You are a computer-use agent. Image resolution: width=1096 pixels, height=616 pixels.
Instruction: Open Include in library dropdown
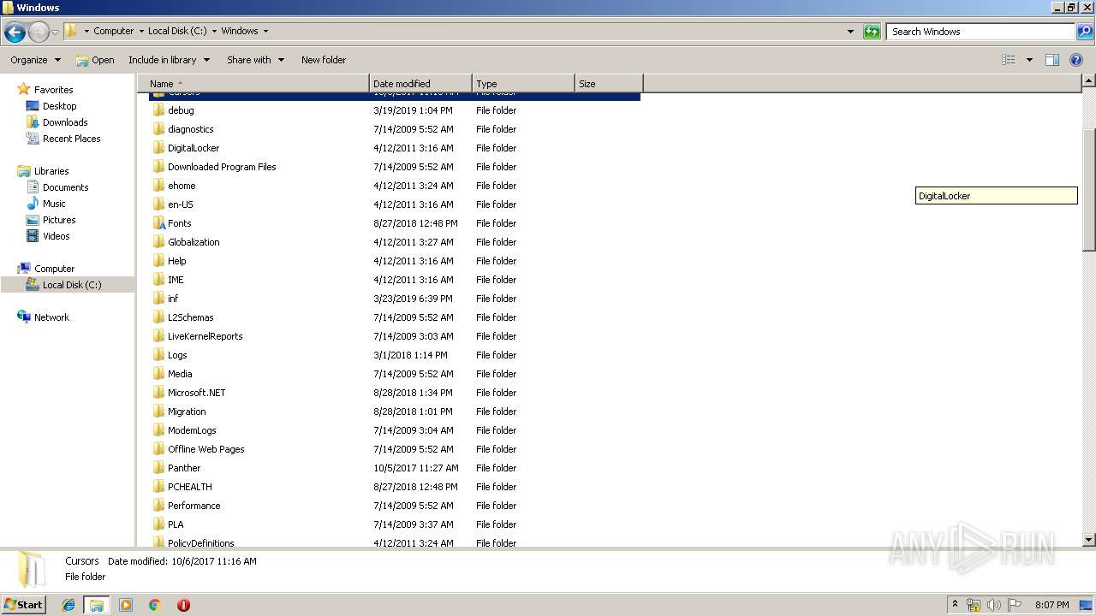[x=169, y=60]
